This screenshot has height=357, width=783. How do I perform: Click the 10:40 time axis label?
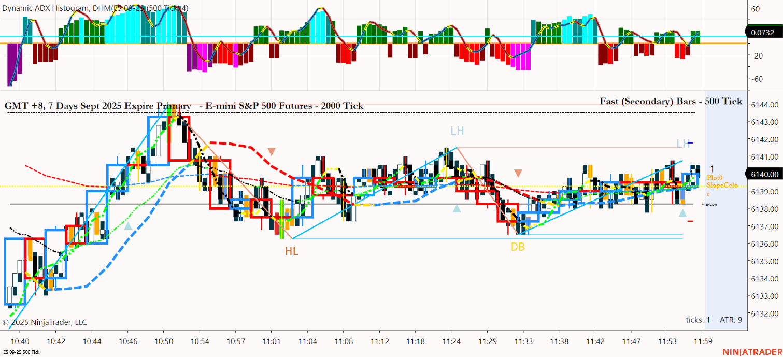point(20,341)
